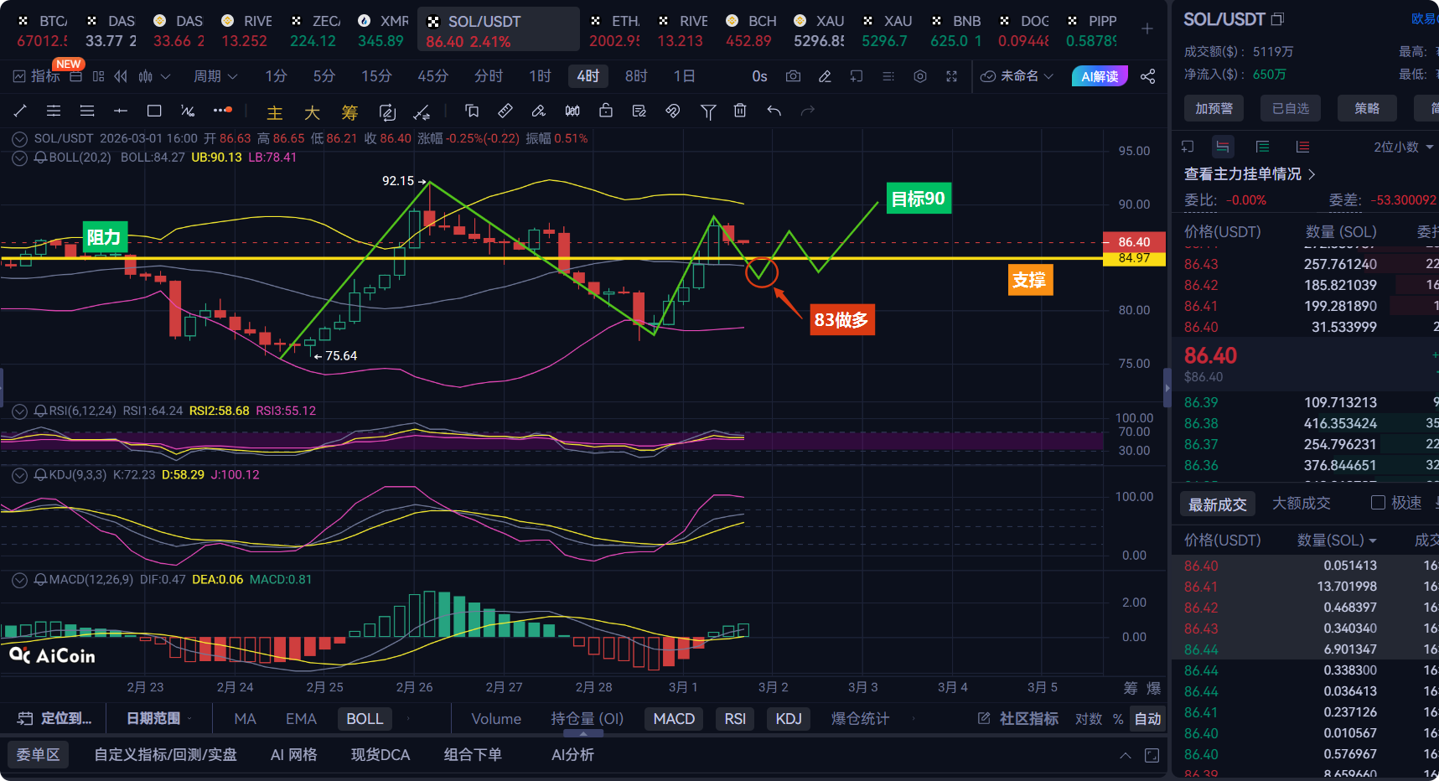Switch to the 1日 timeframe
The image size is (1439, 781).
684,76
